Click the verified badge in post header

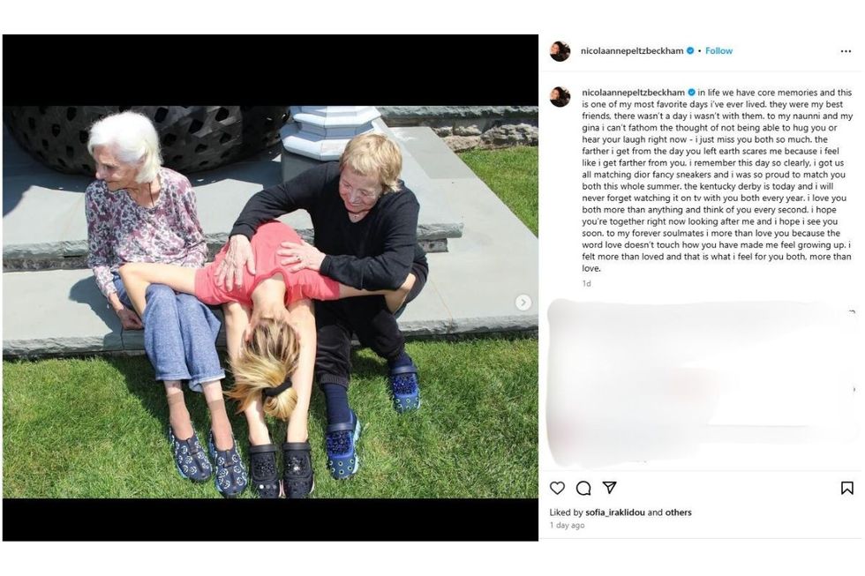[x=690, y=50]
